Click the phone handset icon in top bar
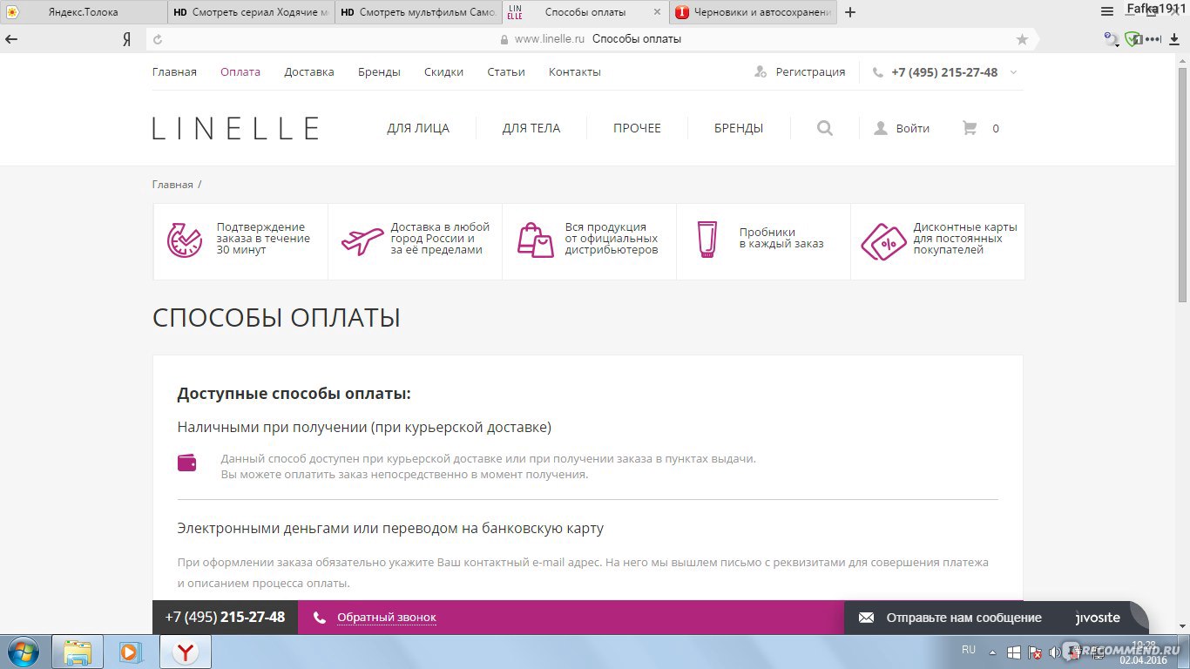Image resolution: width=1190 pixels, height=669 pixels. tap(877, 72)
